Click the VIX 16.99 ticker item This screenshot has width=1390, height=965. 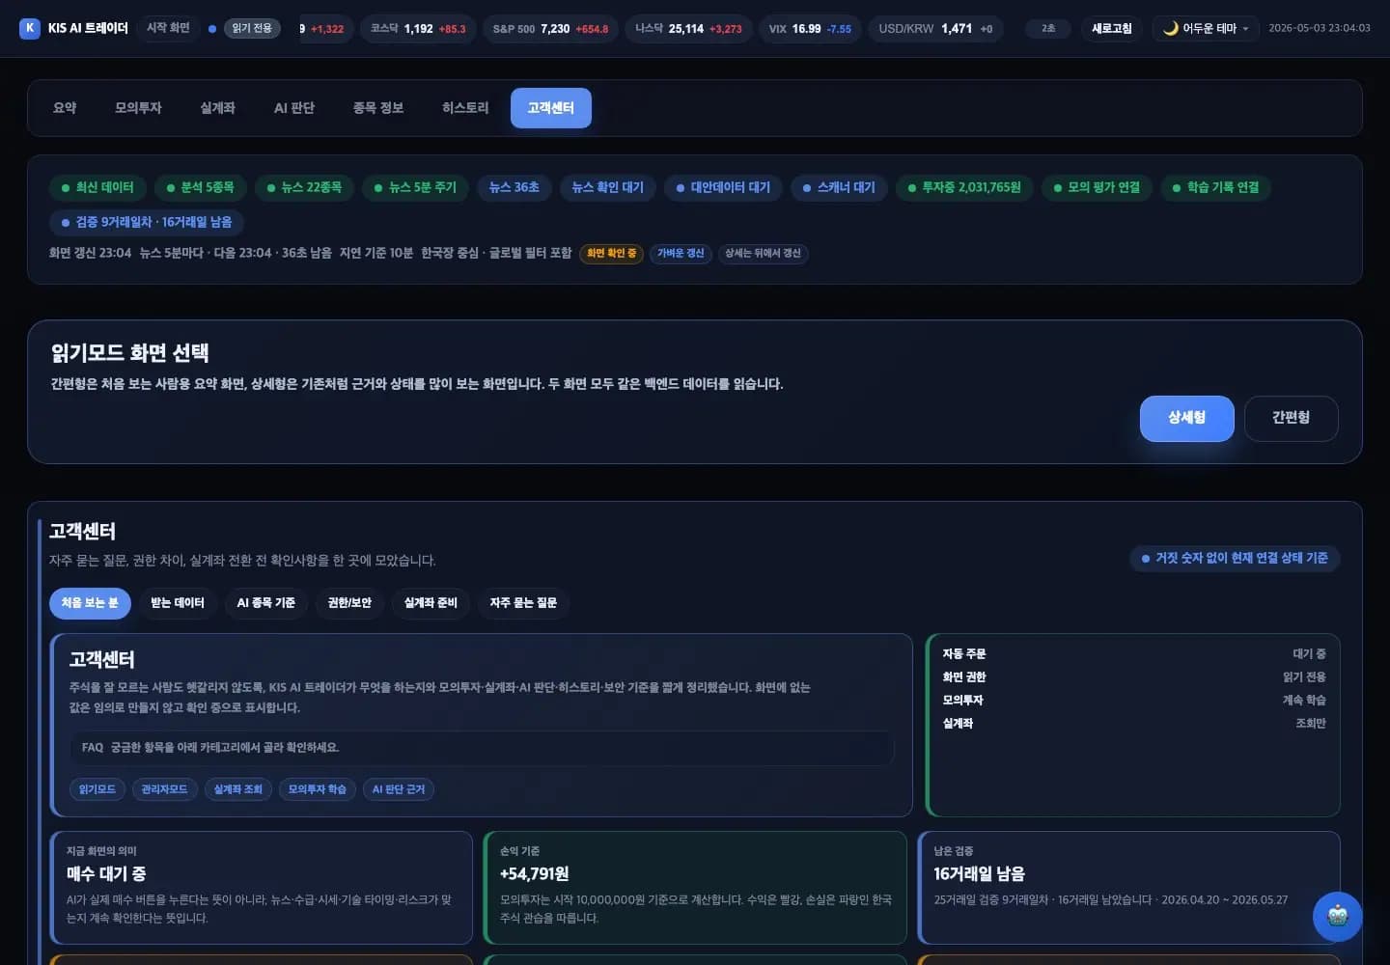pyautogui.click(x=810, y=29)
